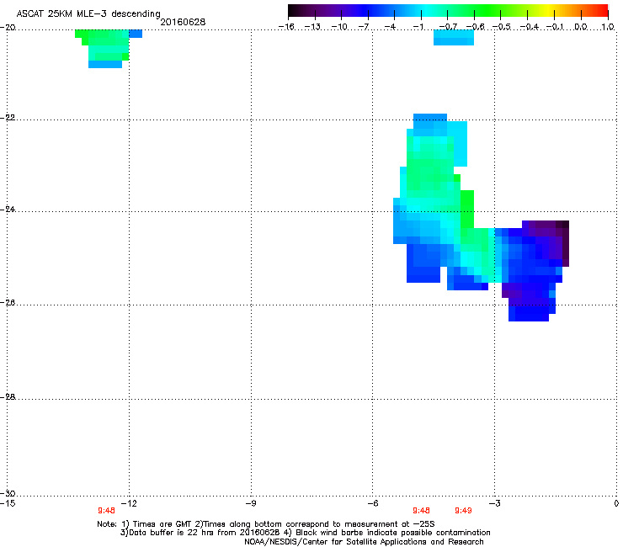
Task: Click the -15 longitude axis label
Action: pos(8,504)
